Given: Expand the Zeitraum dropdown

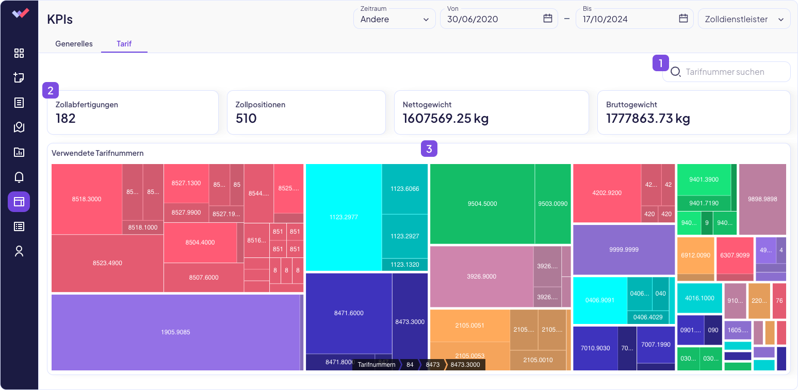Looking at the screenshot, I should (395, 19).
